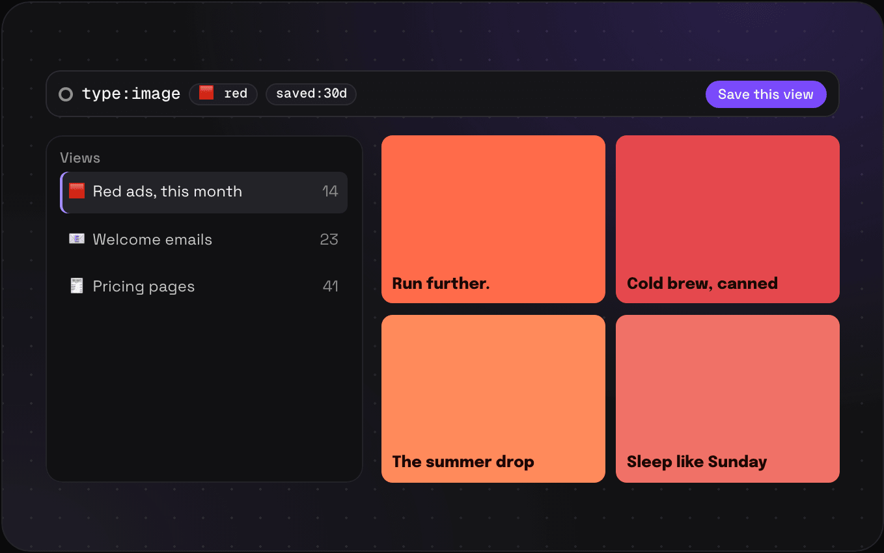Open the Run further. image card
Image resolution: width=884 pixels, height=553 pixels.
(x=493, y=219)
